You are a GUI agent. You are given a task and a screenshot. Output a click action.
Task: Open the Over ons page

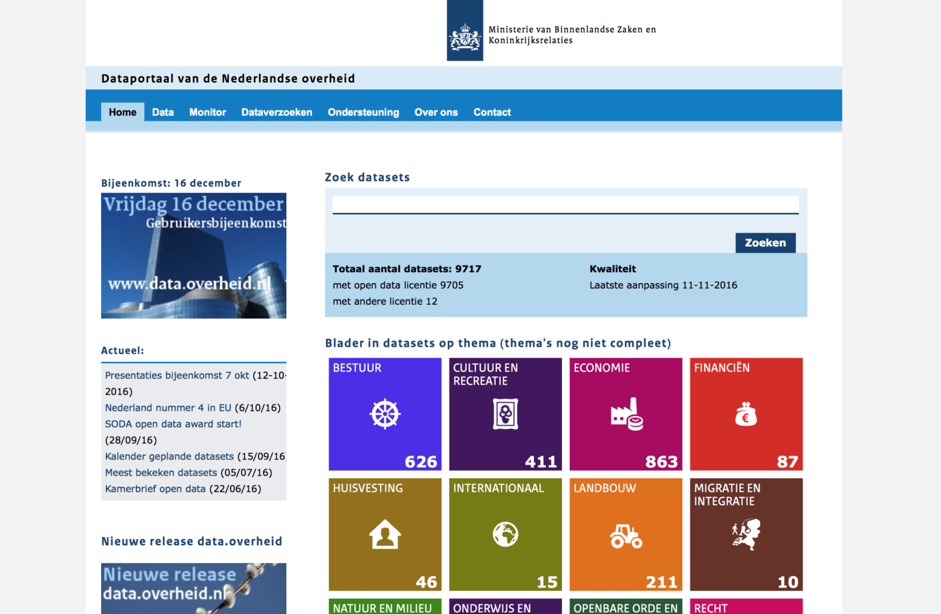[x=436, y=112]
